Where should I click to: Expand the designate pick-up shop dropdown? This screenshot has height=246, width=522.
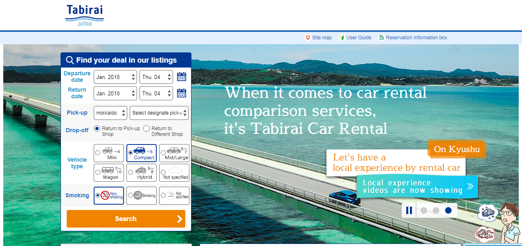tap(159, 113)
